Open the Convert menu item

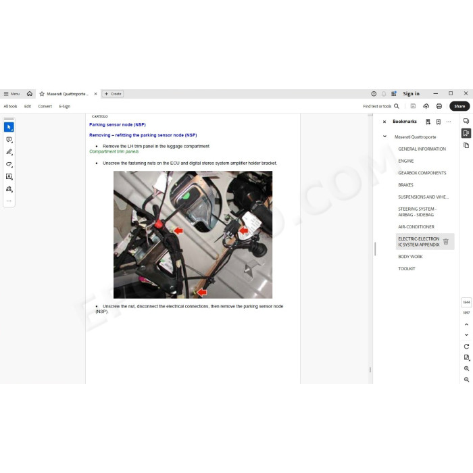tap(45, 106)
